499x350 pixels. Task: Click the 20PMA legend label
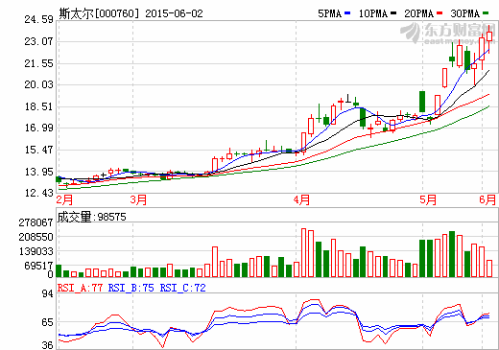point(418,13)
